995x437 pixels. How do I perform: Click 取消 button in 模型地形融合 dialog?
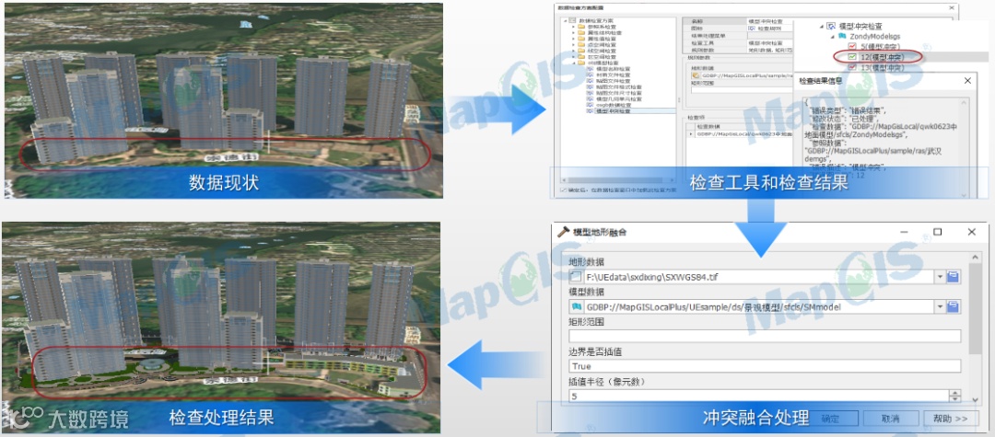(x=890, y=419)
